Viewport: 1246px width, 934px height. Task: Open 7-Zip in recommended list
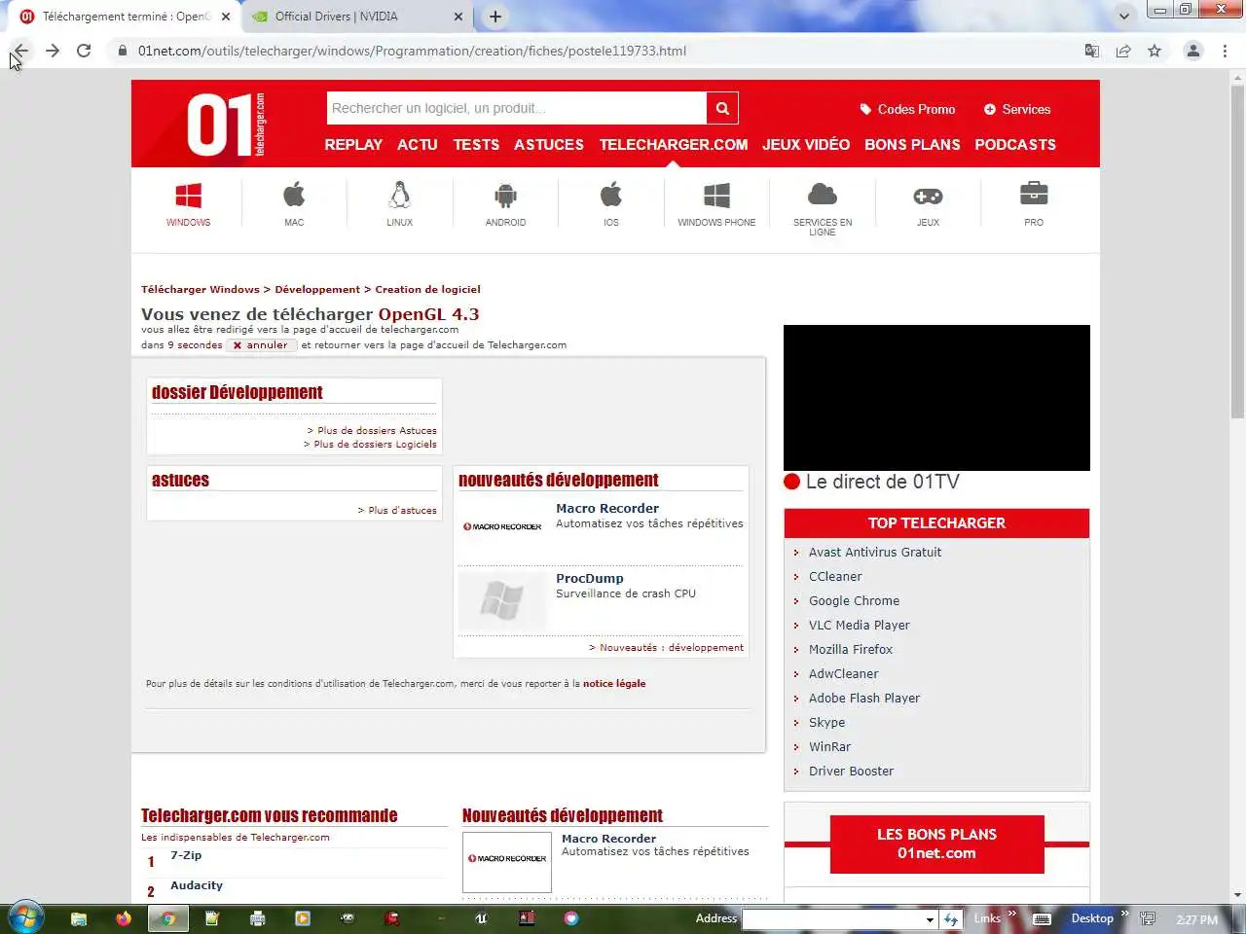click(x=186, y=855)
